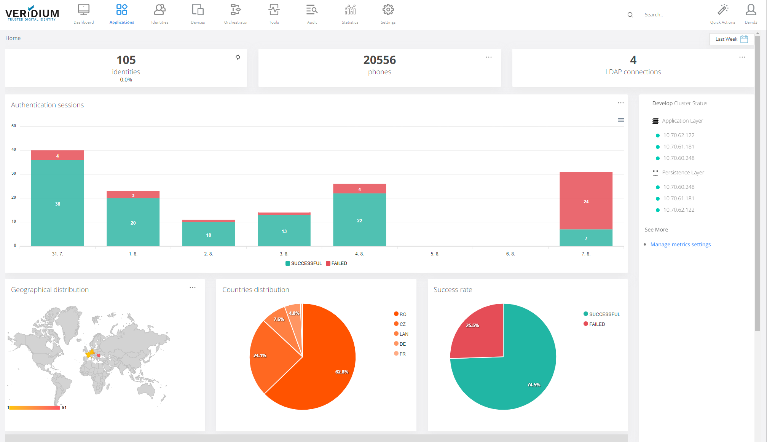Open the Devices panel
Screen dimensions: 767x442
198,13
